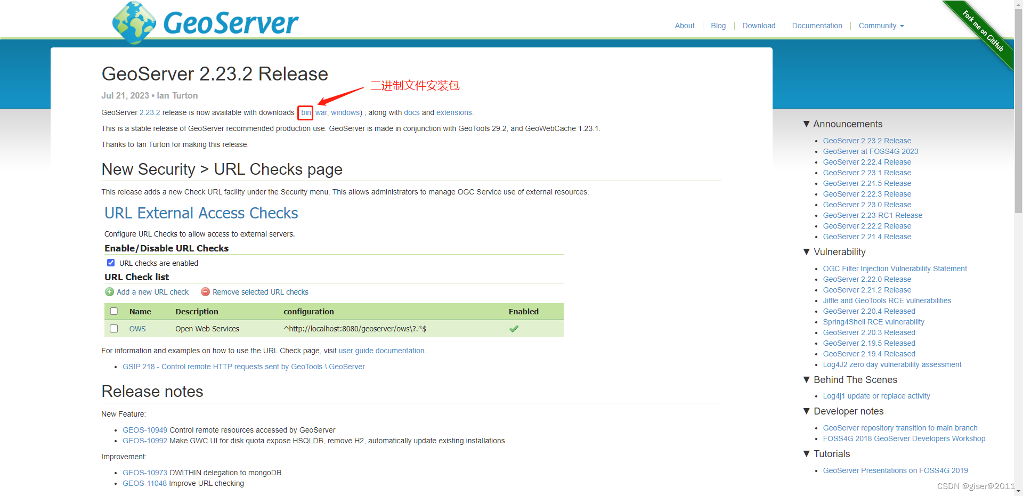Open issue GEOS-10949

pos(145,430)
